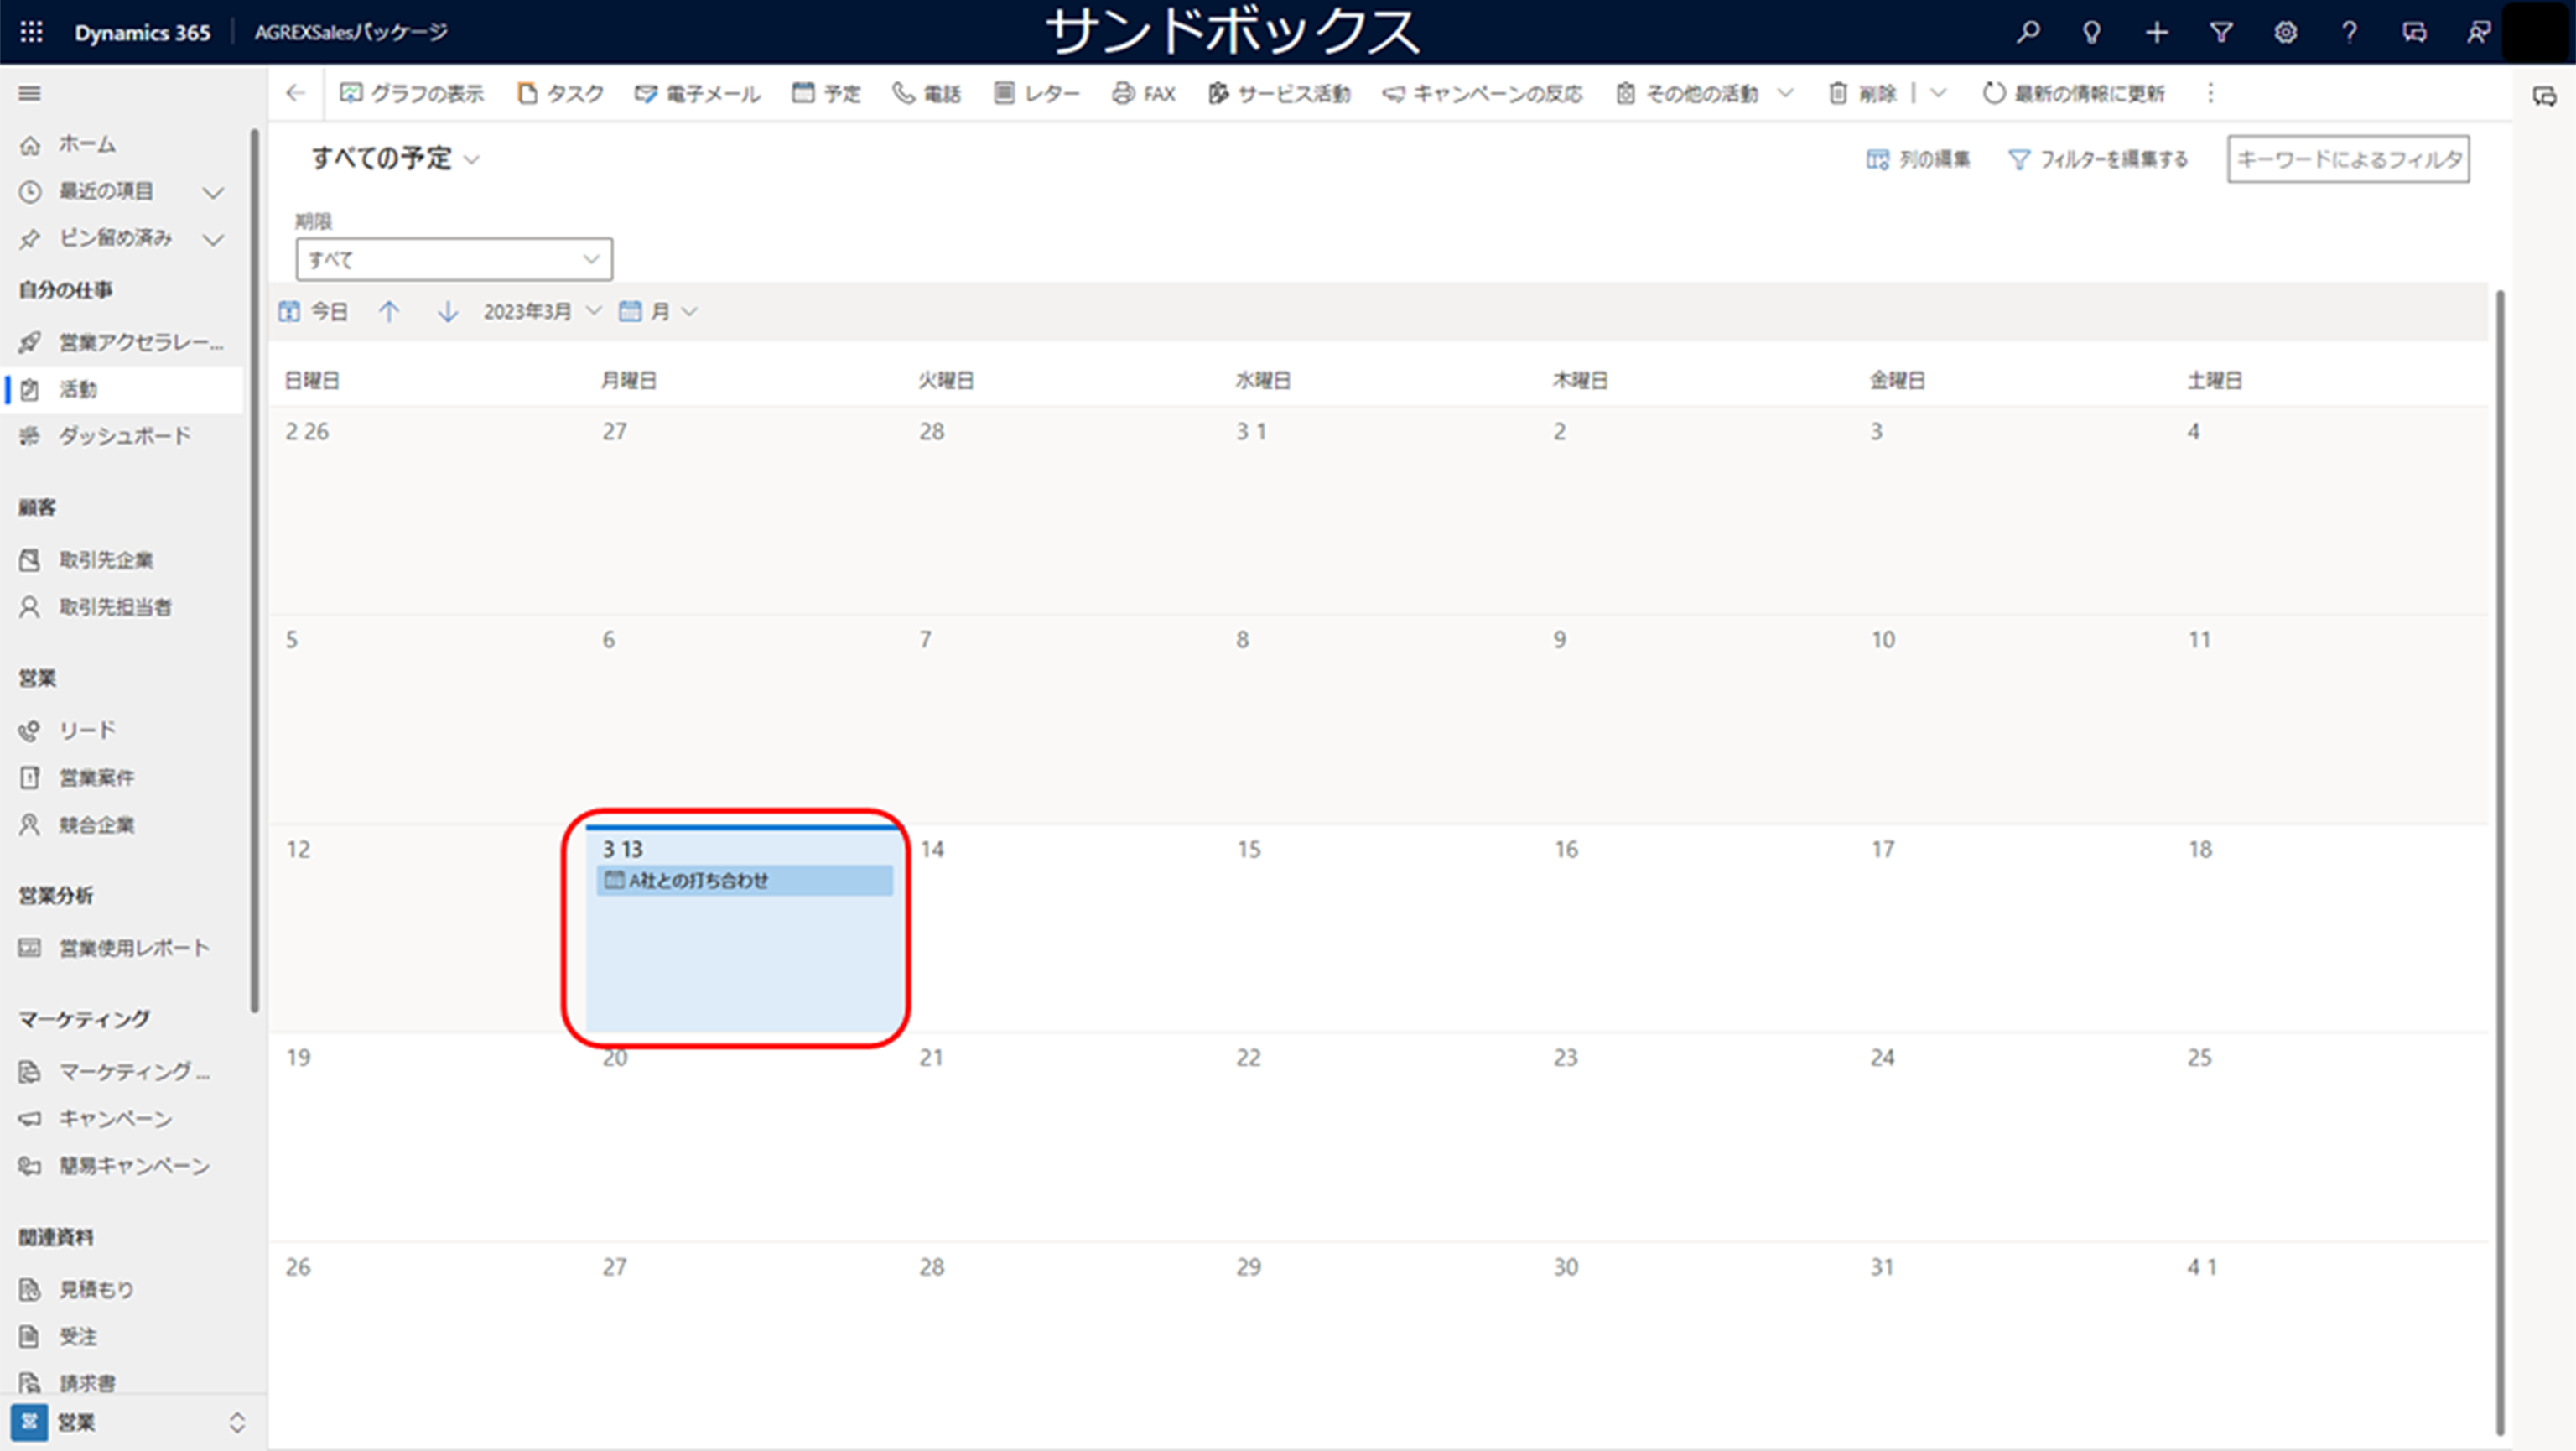Click the search magnifier icon in header

pyautogui.click(x=2028, y=32)
